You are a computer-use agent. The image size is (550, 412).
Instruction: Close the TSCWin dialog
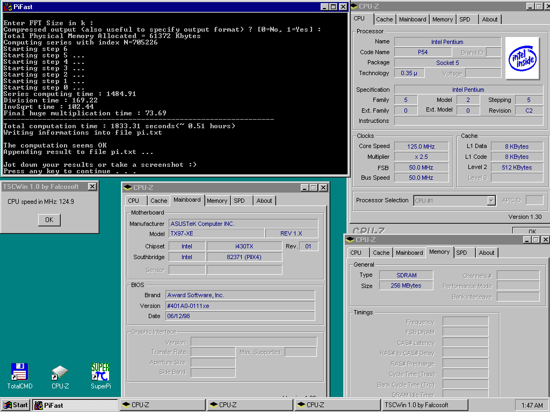pyautogui.click(x=92, y=187)
